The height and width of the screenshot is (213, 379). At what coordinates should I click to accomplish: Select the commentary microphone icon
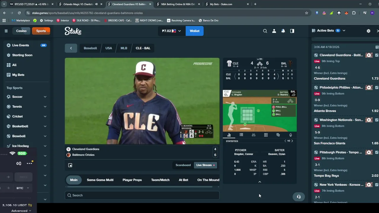tap(290, 135)
